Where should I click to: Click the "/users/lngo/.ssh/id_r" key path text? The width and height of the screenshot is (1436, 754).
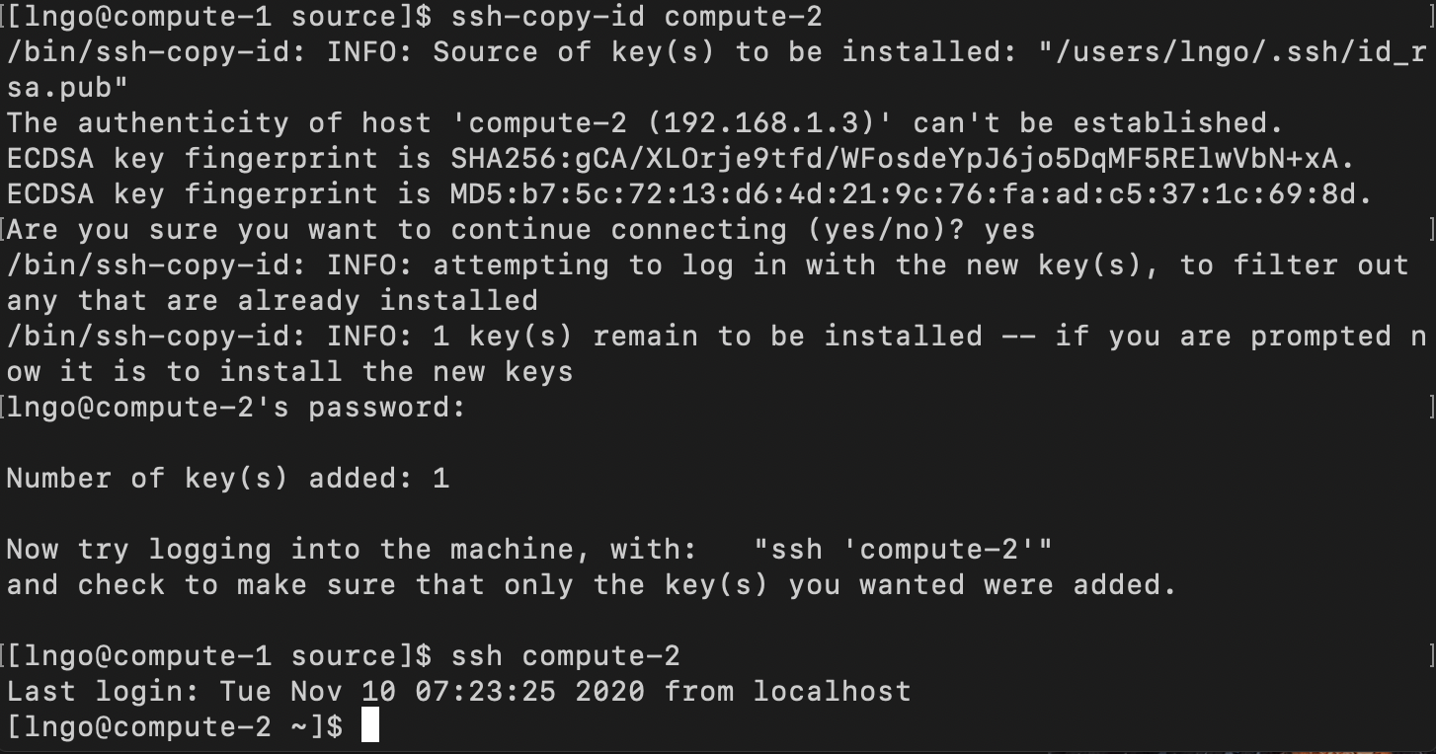tap(1233, 52)
